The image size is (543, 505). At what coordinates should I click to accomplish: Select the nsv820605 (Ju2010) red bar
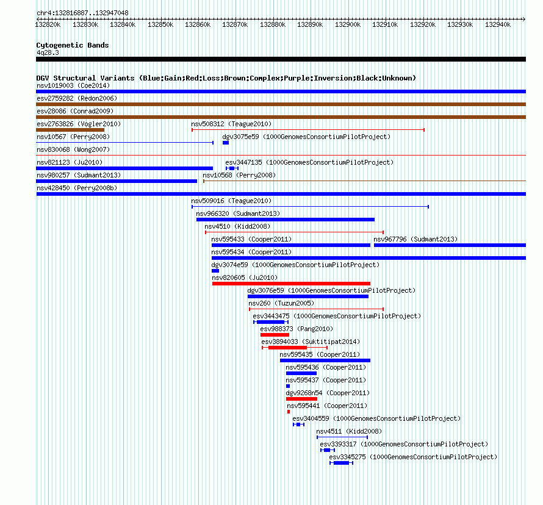[x=291, y=284]
